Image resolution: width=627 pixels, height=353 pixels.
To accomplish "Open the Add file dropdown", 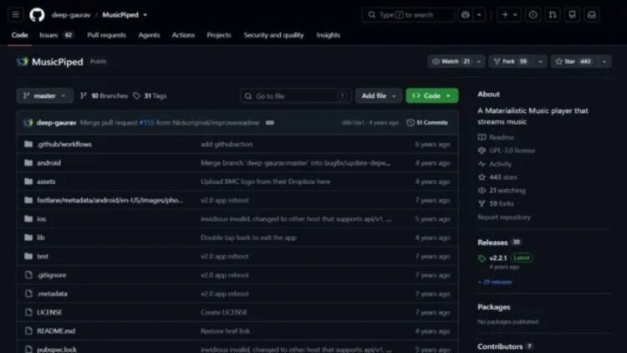I will tap(379, 95).
